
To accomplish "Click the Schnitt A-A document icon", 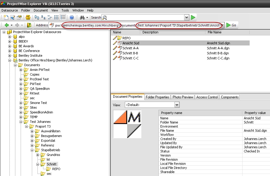I will click(x=120, y=48).
